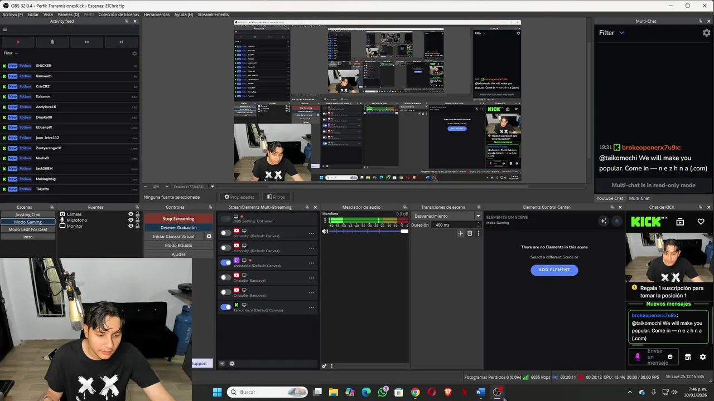Click Kick chat heart follow icon
This screenshot has height=401, width=714.
[x=701, y=222]
